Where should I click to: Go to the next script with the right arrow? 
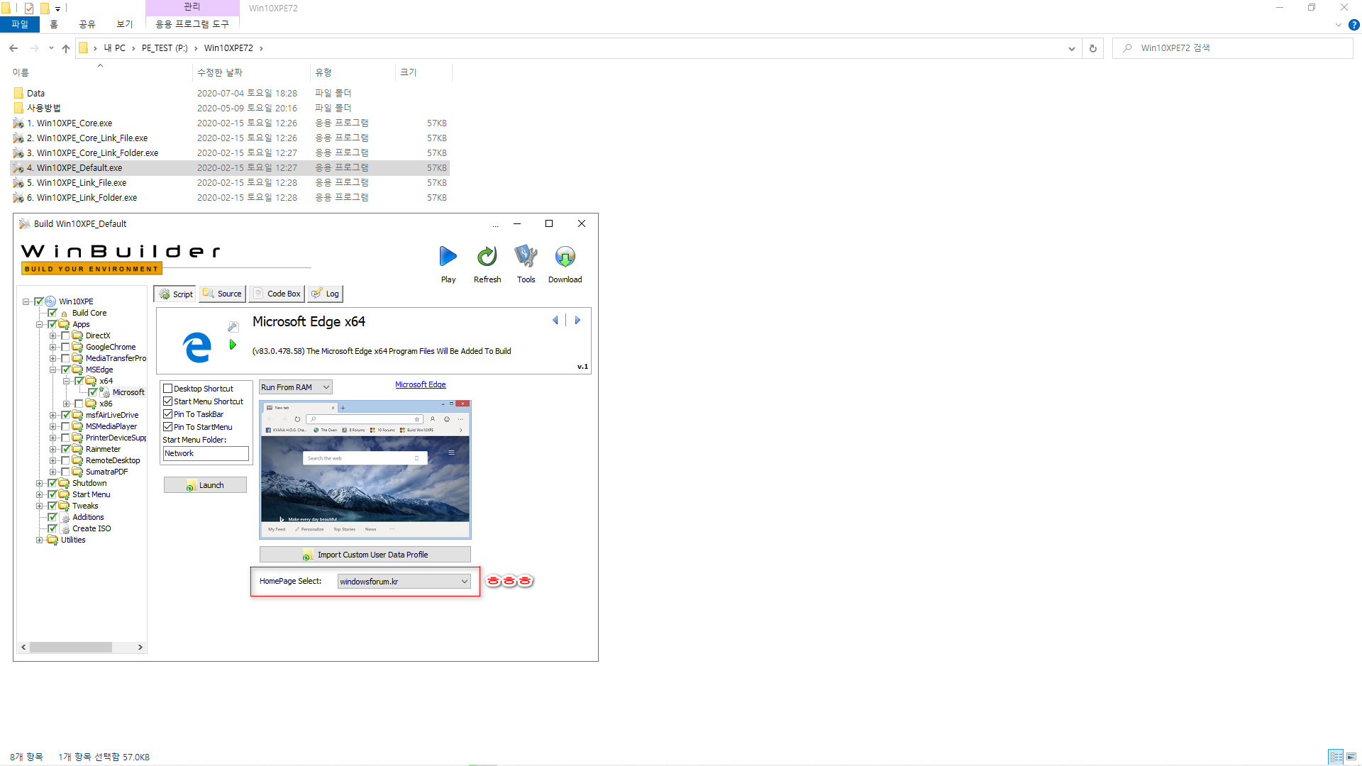point(577,321)
